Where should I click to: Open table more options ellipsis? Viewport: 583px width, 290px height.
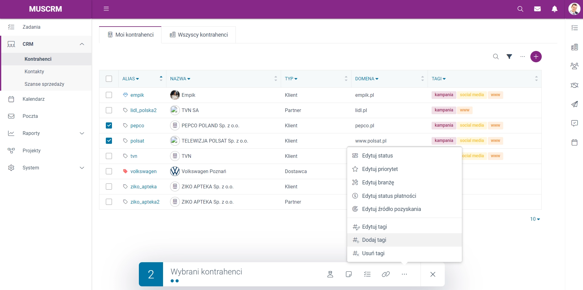[522, 56]
